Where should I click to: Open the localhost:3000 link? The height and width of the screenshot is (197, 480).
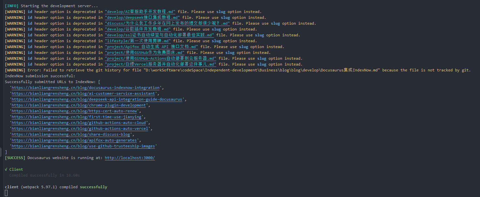[130, 158]
